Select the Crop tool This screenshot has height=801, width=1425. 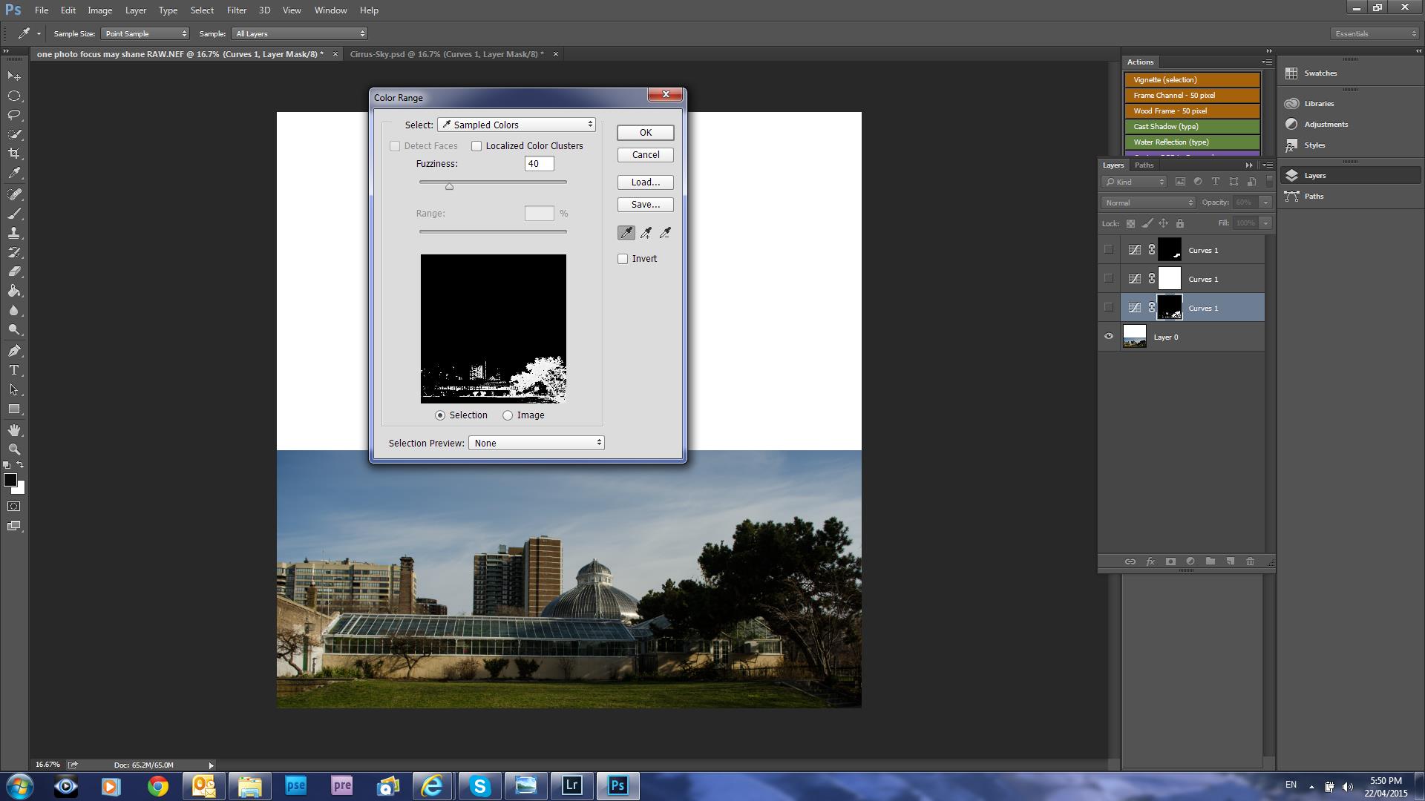pyautogui.click(x=14, y=154)
